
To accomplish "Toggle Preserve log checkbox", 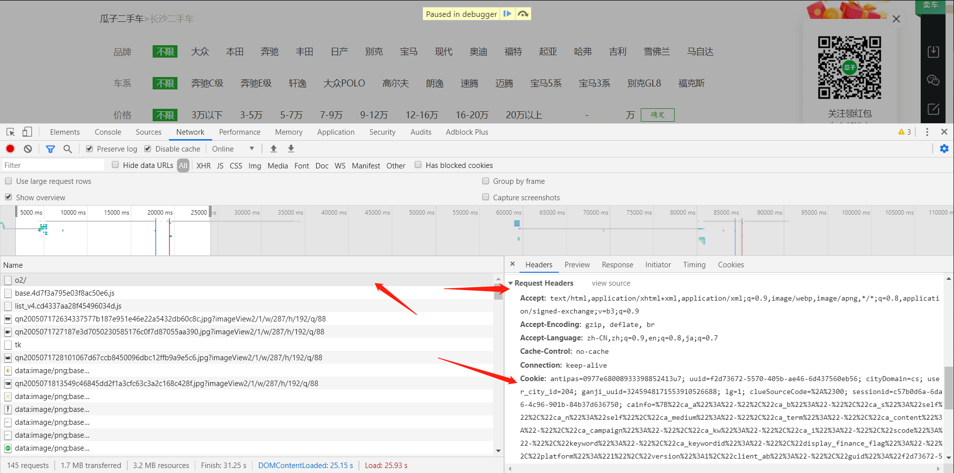I will click(89, 149).
